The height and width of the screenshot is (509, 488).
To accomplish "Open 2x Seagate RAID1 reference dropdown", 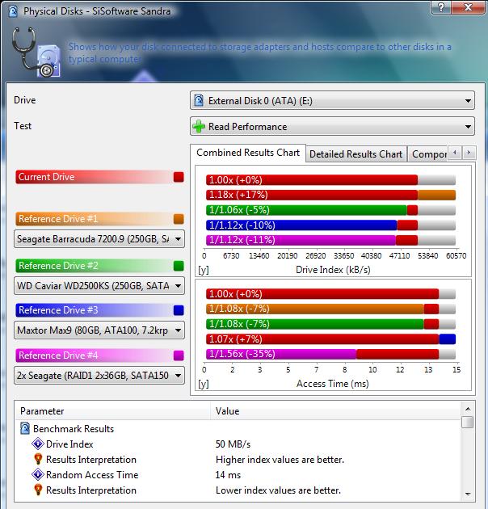I will coord(99,375).
